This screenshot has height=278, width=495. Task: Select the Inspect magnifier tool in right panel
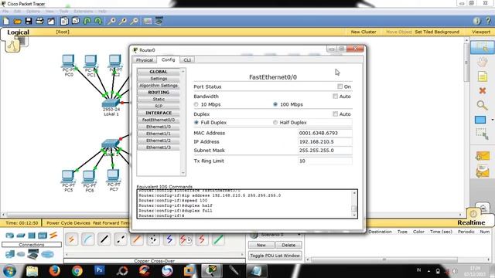(x=482, y=105)
